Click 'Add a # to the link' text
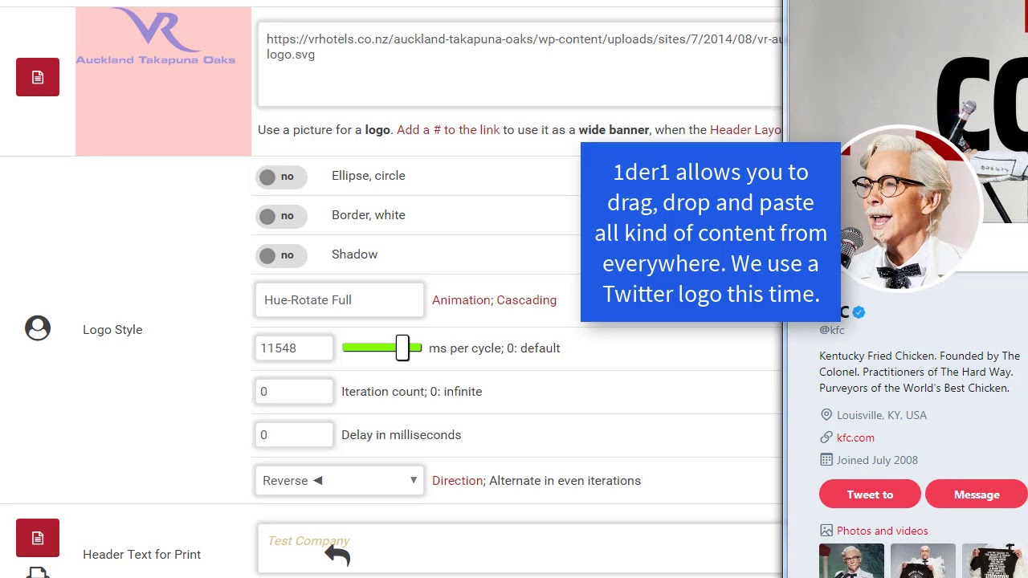Image resolution: width=1028 pixels, height=578 pixels. [x=448, y=130]
